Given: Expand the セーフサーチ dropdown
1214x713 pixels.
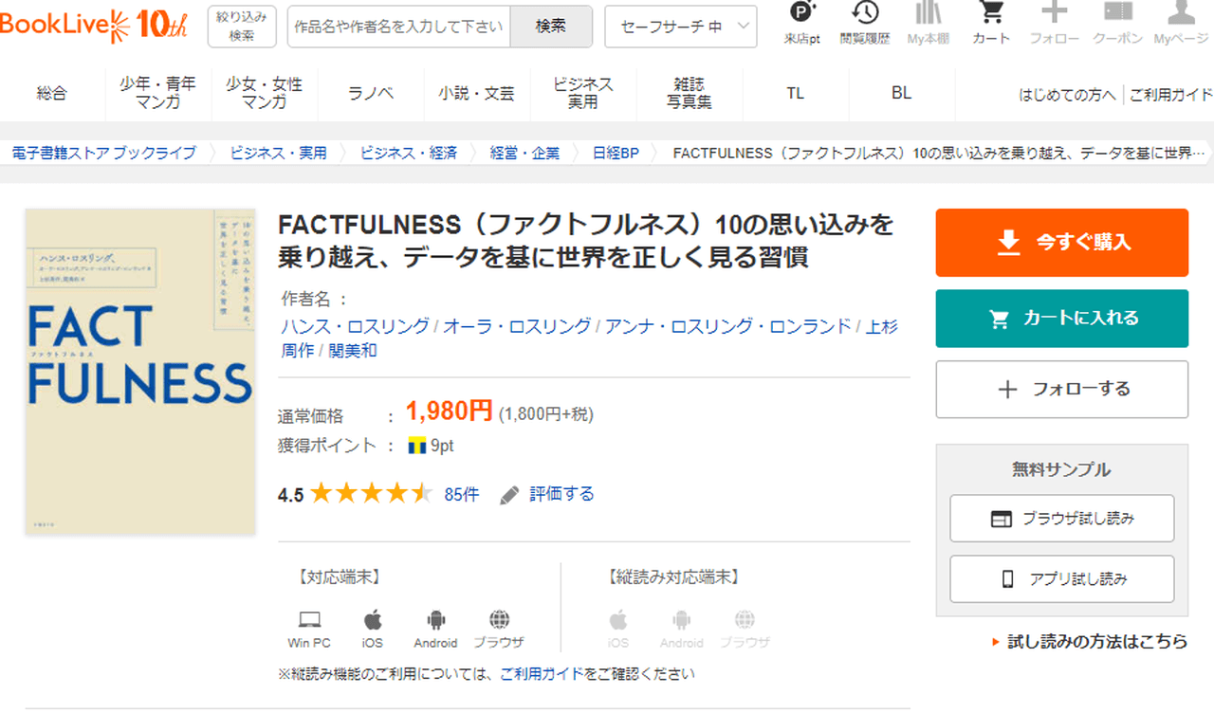Looking at the screenshot, I should [x=680, y=27].
